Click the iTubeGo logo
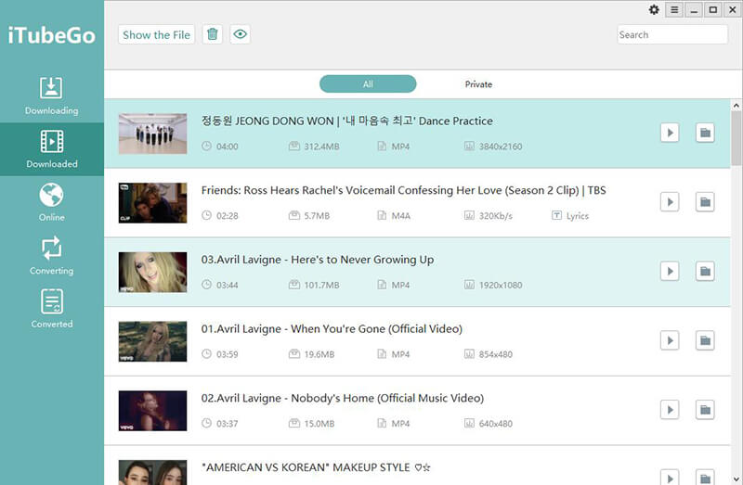This screenshot has height=485, width=743. click(52, 35)
